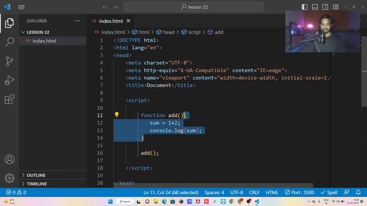367x206 pixels.
Task: Open Google Chrome from taskbar
Action: tap(232, 201)
